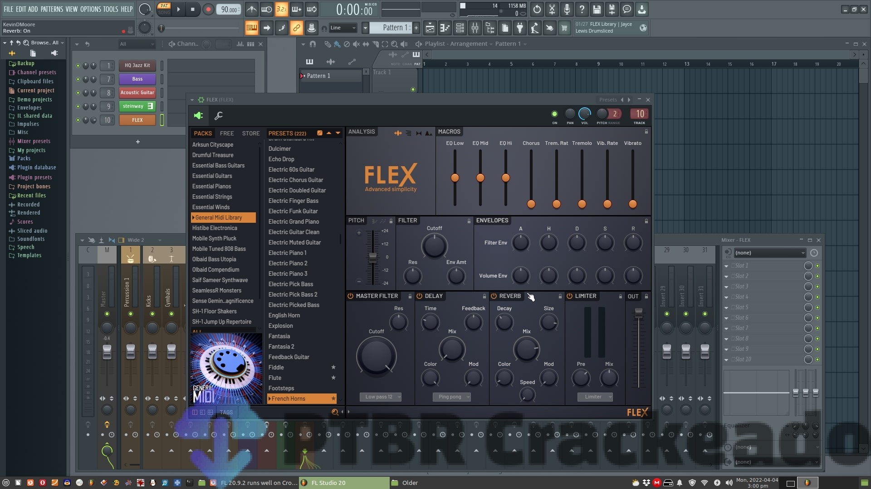
Task: Select the steinway channel button
Action: (x=137, y=106)
